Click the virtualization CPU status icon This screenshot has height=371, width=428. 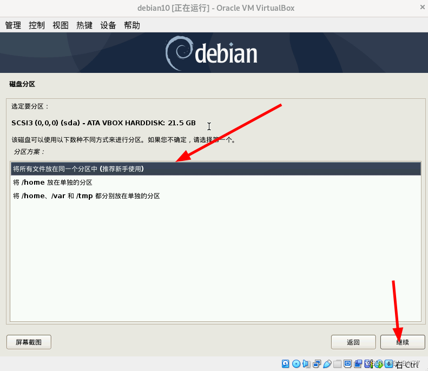[368, 363]
